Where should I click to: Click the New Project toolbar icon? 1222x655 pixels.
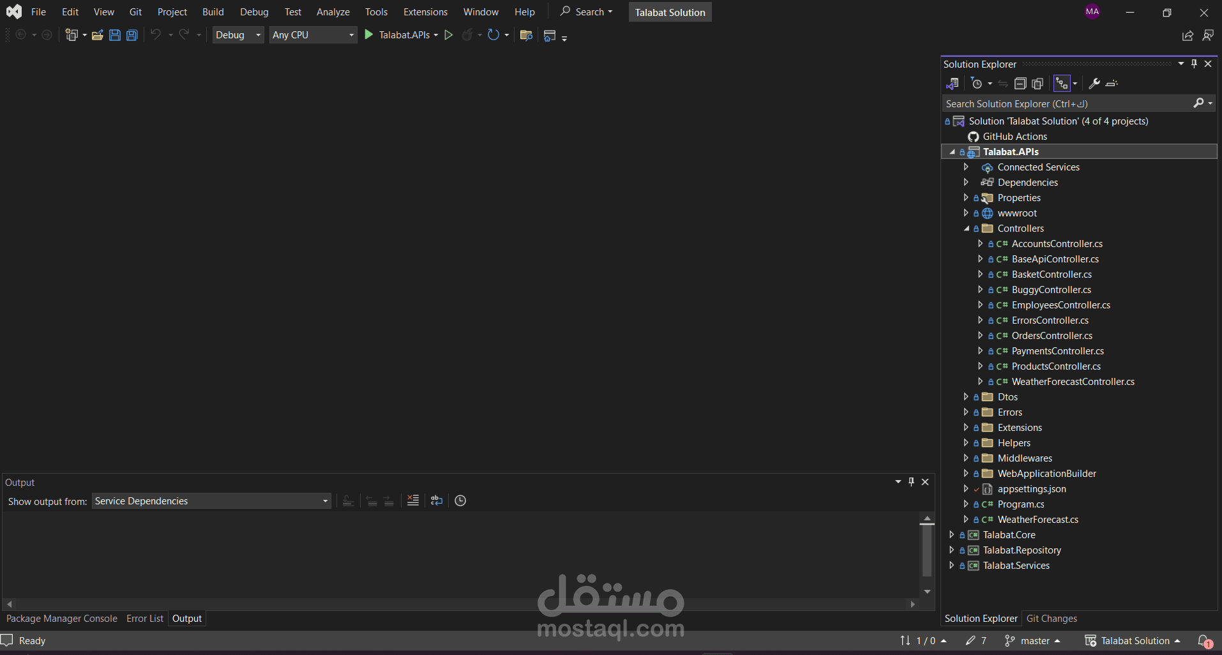(72, 35)
